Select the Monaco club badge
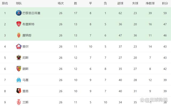Viewport: 171px width, 106px height. pyautogui.click(x=19, y=35)
